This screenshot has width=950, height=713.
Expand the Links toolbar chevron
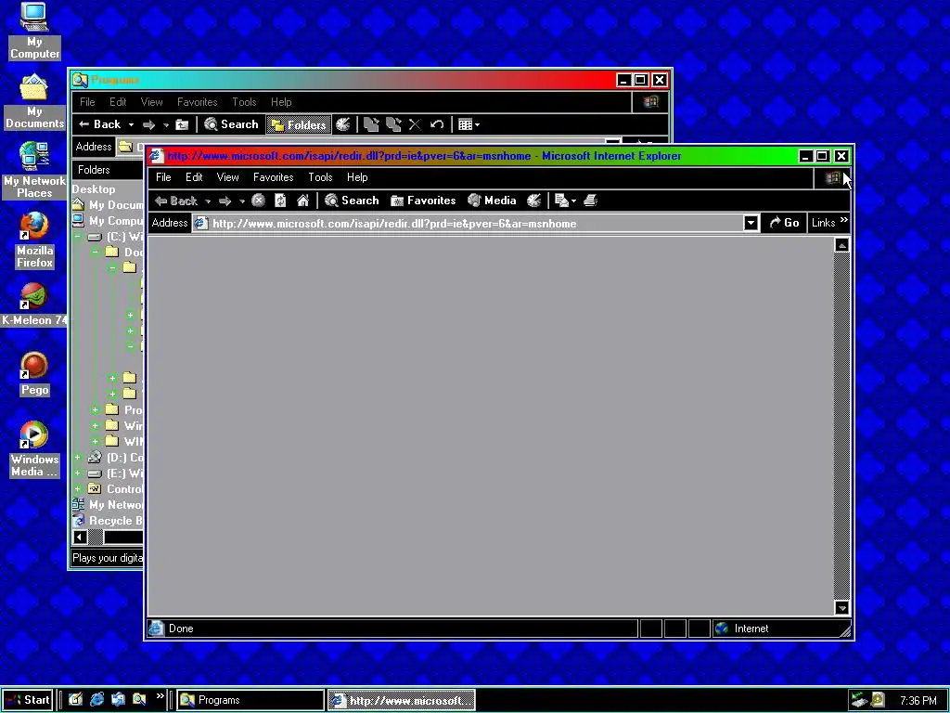coord(844,219)
